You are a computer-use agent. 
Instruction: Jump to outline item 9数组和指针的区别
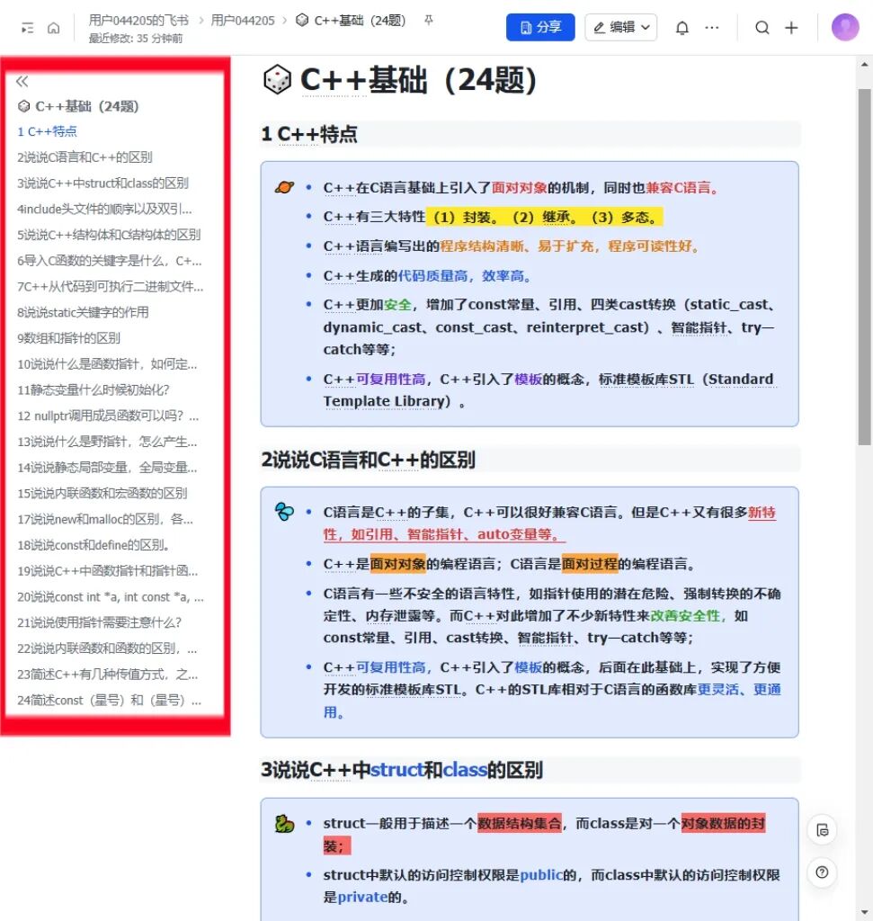(68, 338)
